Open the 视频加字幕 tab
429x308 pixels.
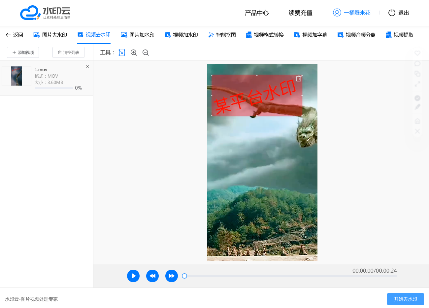point(311,35)
